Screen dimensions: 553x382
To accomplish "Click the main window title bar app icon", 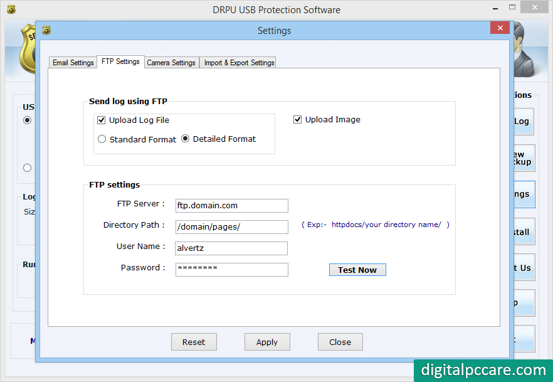I will 11,9.
